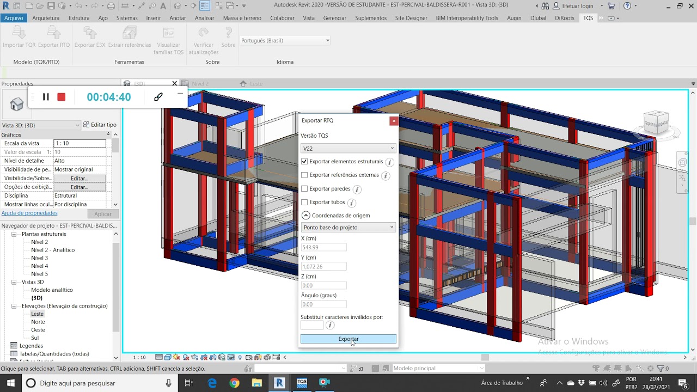Viewport: 697px width, 392px height.
Task: Close the Exportar RTQ dialog
Action: tap(394, 121)
